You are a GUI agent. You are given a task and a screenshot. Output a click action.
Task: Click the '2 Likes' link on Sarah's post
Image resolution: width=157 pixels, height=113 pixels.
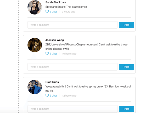[53, 12]
